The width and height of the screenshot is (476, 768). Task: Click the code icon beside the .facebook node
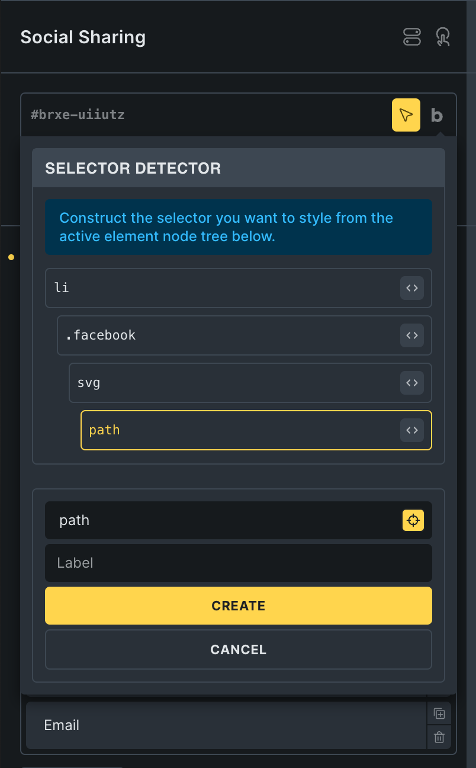(411, 335)
